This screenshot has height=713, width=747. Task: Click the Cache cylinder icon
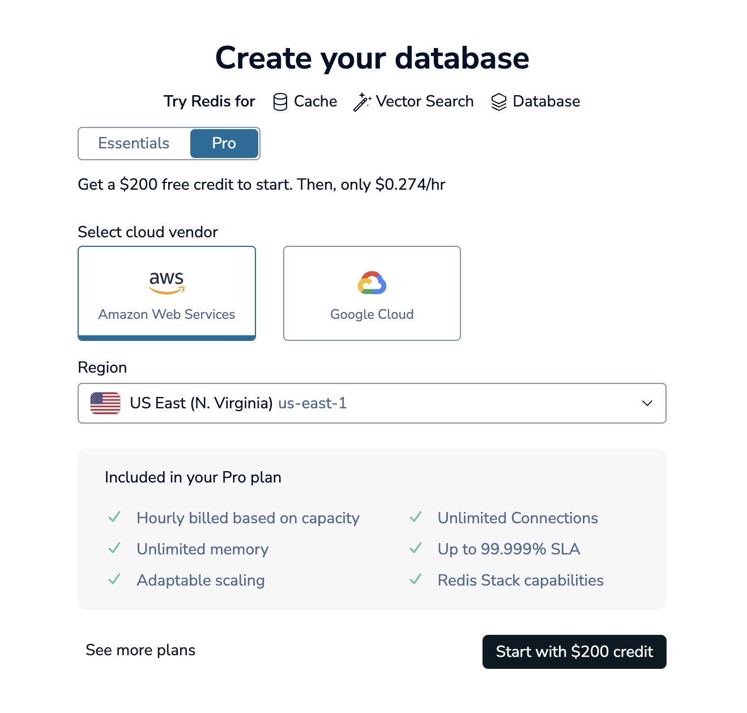tap(280, 102)
